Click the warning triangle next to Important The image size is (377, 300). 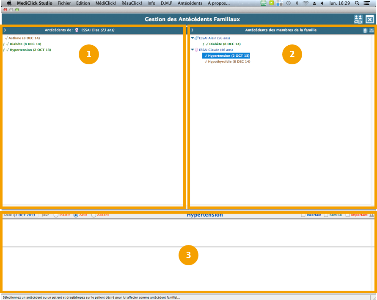(x=371, y=215)
